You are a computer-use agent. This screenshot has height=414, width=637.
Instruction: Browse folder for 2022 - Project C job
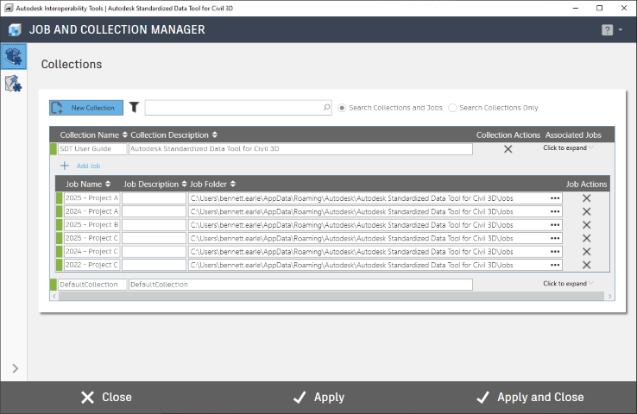click(x=555, y=265)
